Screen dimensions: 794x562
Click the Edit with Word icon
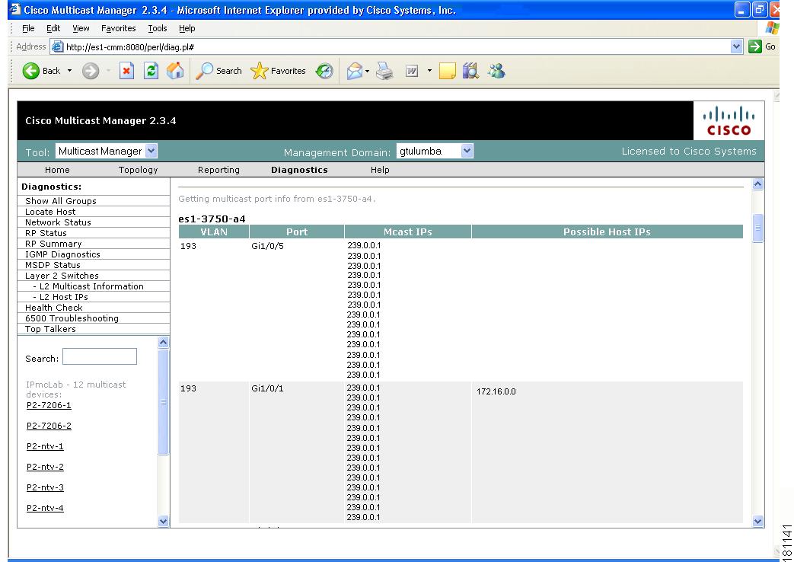pyautogui.click(x=412, y=71)
